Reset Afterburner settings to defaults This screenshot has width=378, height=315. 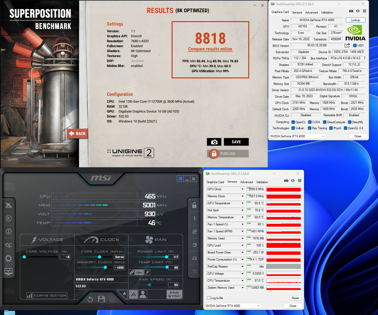pyautogui.click(x=90, y=299)
